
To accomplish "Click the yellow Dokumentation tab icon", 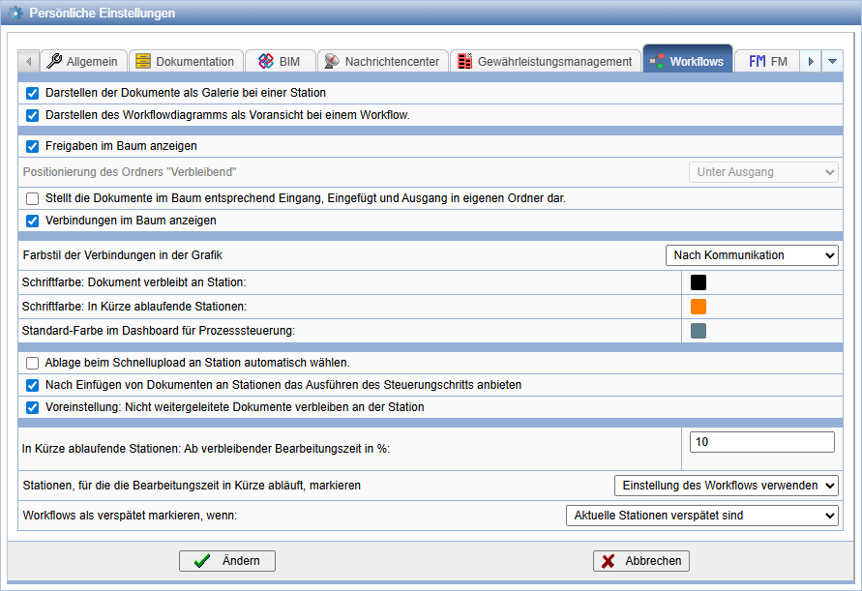I will coord(143,61).
